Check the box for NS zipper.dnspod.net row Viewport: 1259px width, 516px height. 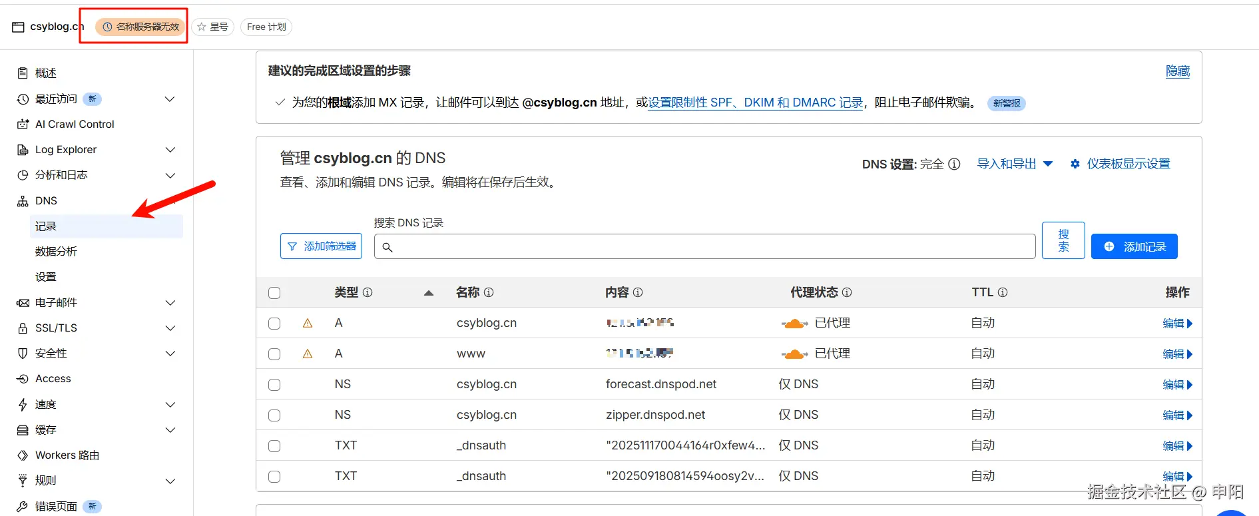pos(274,415)
